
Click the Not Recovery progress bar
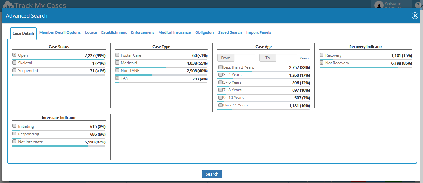pos(366,67)
